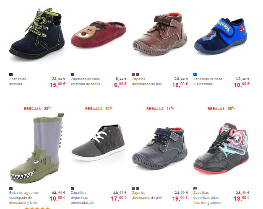
Task: Open the dinosaur rain boot image
Action: tap(37, 148)
